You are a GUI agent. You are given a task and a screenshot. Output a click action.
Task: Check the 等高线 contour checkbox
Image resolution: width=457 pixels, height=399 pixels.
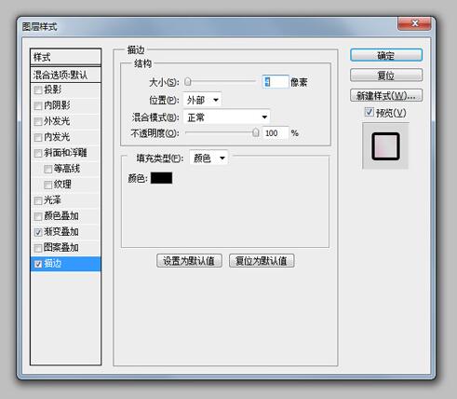click(47, 169)
